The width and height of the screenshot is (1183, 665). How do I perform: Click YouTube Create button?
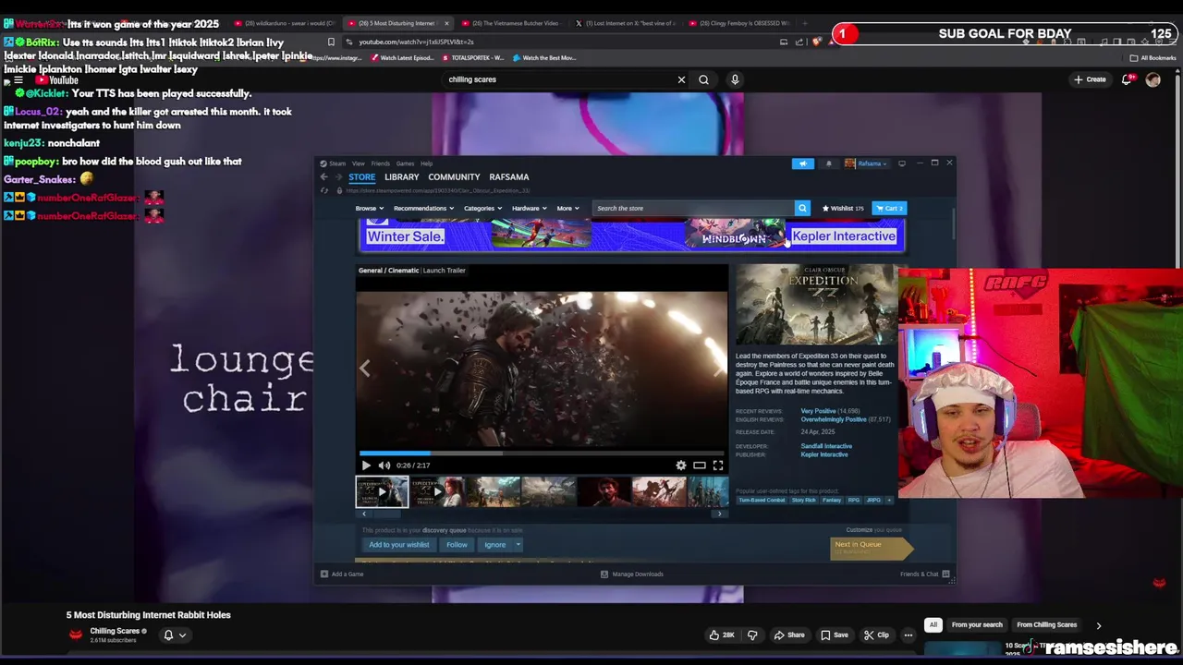(x=1090, y=79)
